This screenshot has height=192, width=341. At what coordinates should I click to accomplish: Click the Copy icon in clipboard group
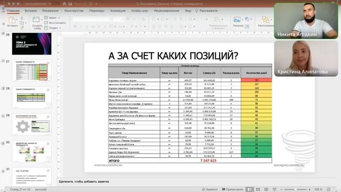21,22
